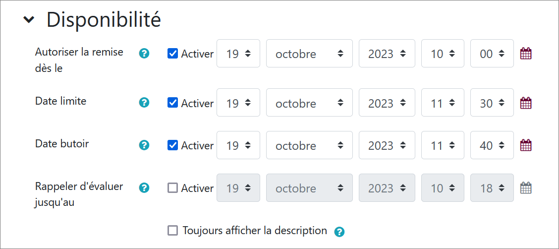The height and width of the screenshot is (249, 559).
Task: Click help icon for Autoriser la remise
Action: click(144, 53)
